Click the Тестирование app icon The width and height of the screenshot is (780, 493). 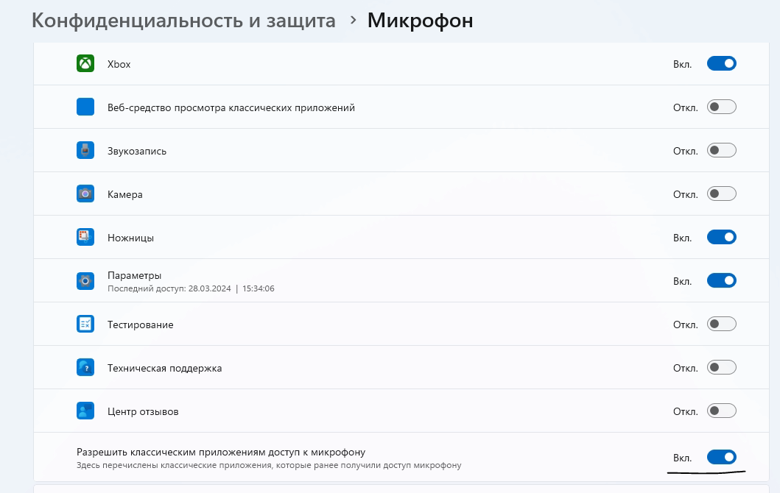pos(85,324)
